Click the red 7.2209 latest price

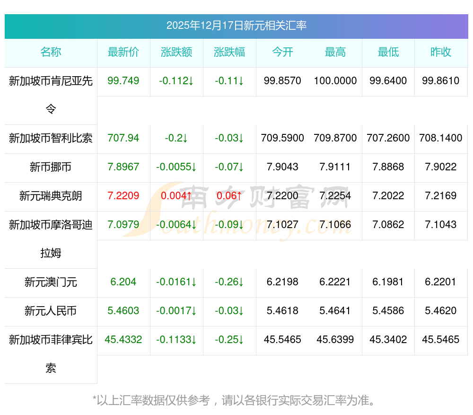coord(123,196)
